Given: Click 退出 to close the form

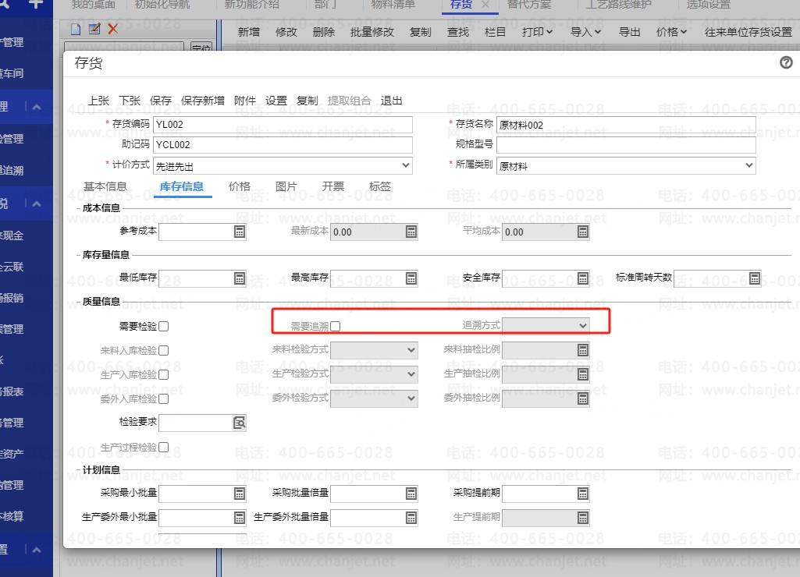Looking at the screenshot, I should click(x=392, y=101).
